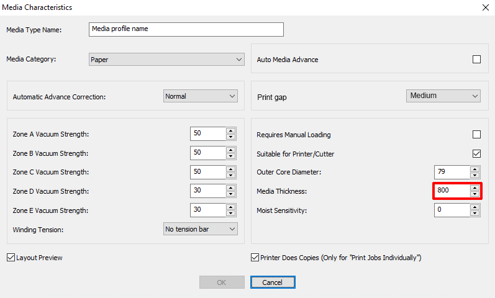
Task: Uncheck Suitable for Printer/Cutter
Action: pos(477,154)
